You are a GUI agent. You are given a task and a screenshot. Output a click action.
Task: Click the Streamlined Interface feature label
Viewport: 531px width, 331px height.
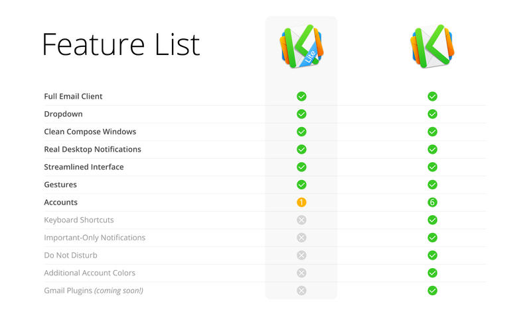pos(84,167)
